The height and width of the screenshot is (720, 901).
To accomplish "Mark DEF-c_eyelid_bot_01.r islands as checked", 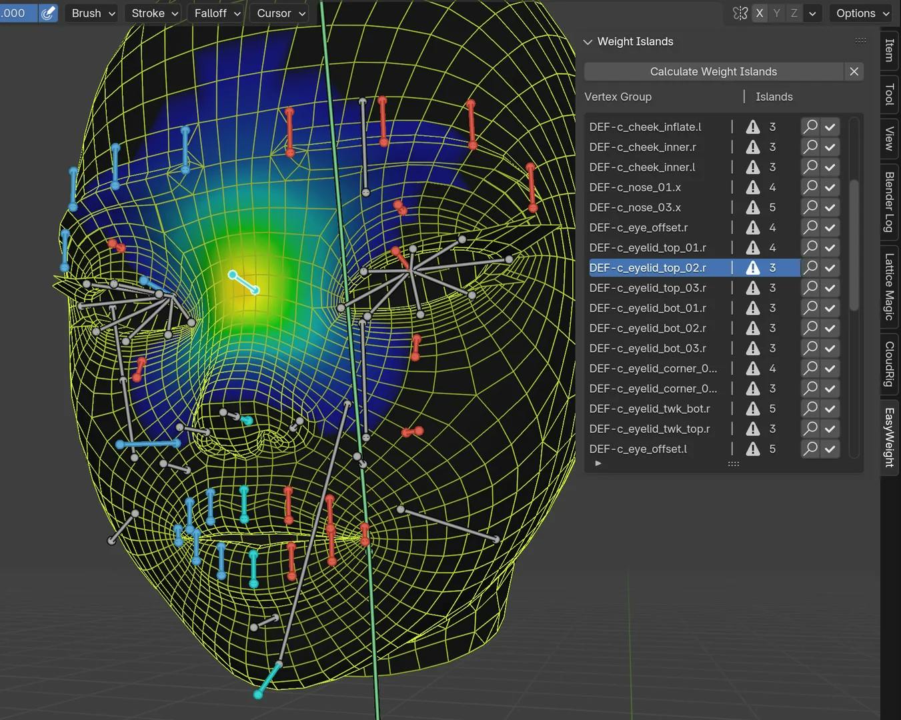I will [x=830, y=308].
